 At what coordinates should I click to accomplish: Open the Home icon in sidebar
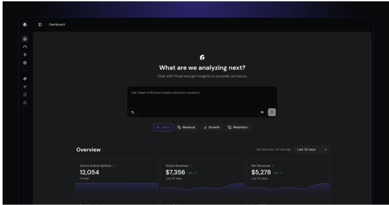point(25,39)
